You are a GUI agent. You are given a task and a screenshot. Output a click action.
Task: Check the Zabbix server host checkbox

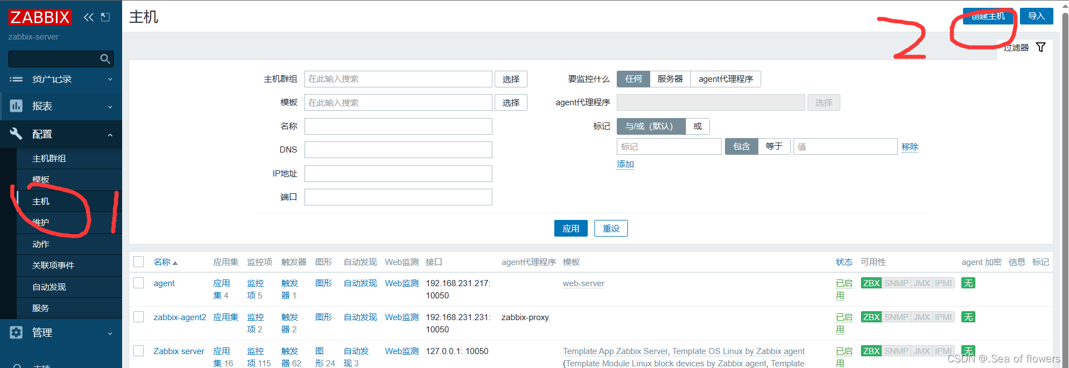pos(139,351)
